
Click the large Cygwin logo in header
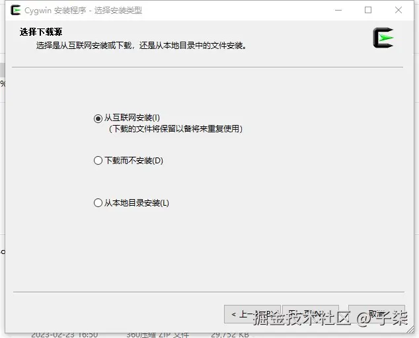[383, 38]
